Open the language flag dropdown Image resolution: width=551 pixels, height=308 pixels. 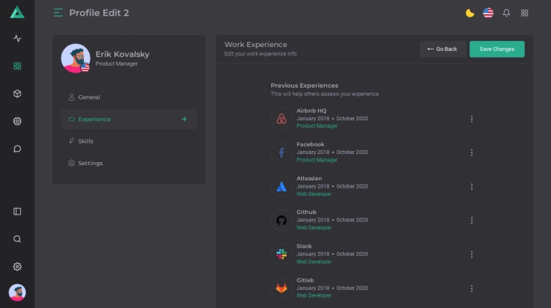click(488, 13)
